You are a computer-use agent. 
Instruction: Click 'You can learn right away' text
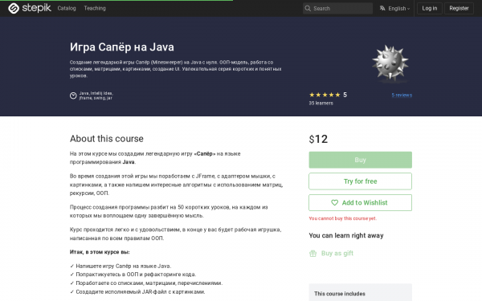[x=346, y=235]
